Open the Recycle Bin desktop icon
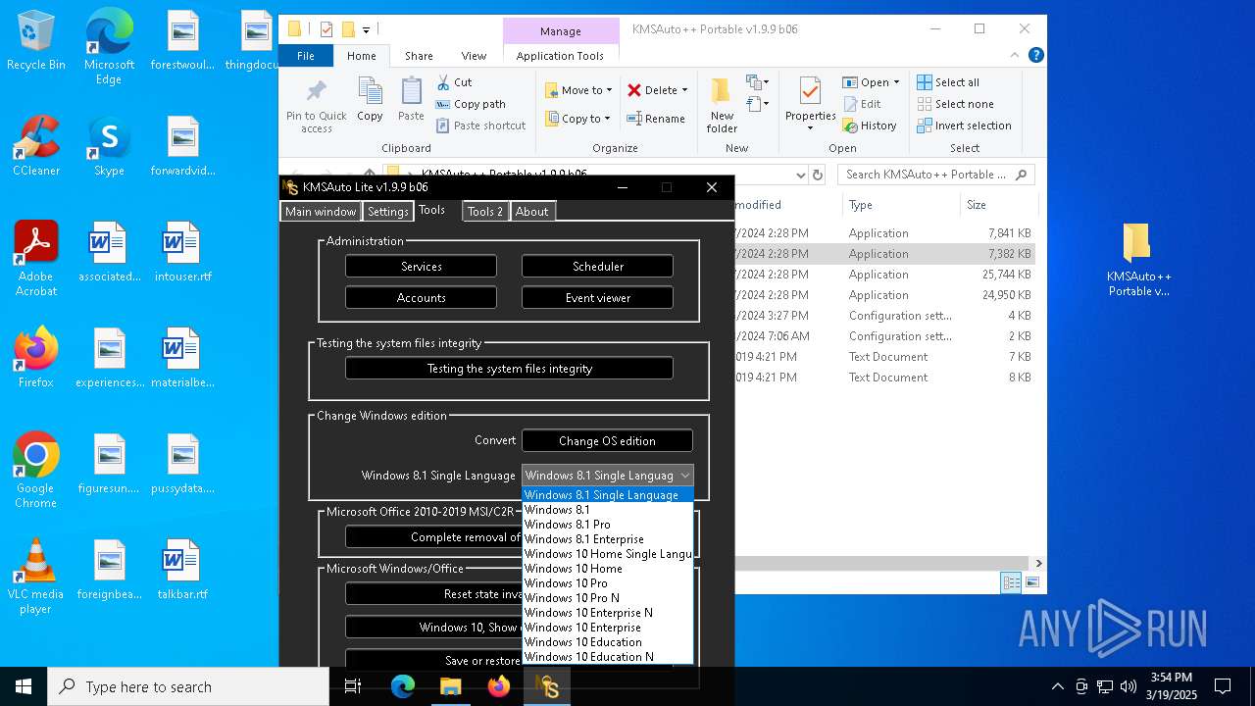 (36, 41)
